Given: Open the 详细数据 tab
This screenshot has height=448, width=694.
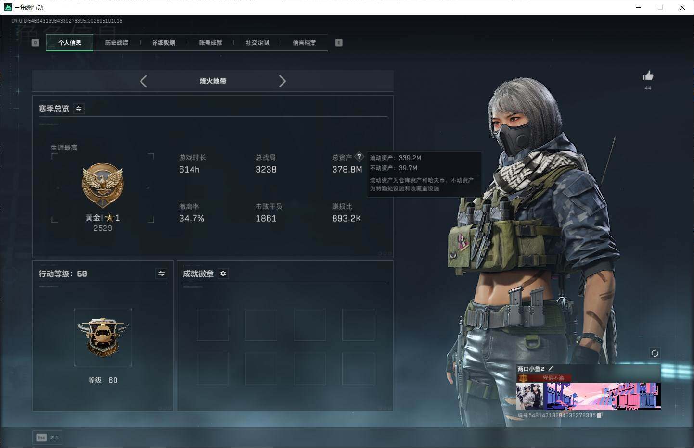Looking at the screenshot, I should [164, 43].
